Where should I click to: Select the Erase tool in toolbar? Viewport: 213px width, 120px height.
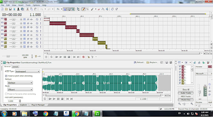tap(99, 9)
